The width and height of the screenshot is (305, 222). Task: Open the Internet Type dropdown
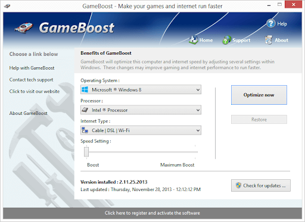(141, 130)
